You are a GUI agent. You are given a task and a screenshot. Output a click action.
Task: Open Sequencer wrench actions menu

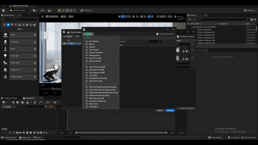coord(41,102)
